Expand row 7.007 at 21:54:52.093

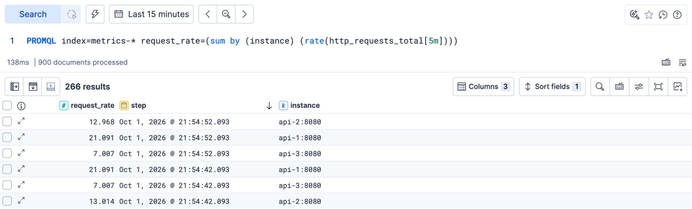[21, 153]
